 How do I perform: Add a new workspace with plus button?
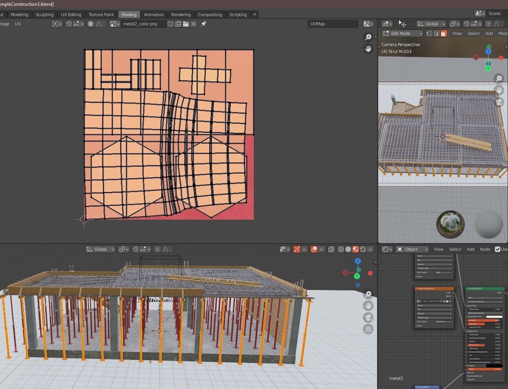coord(255,15)
